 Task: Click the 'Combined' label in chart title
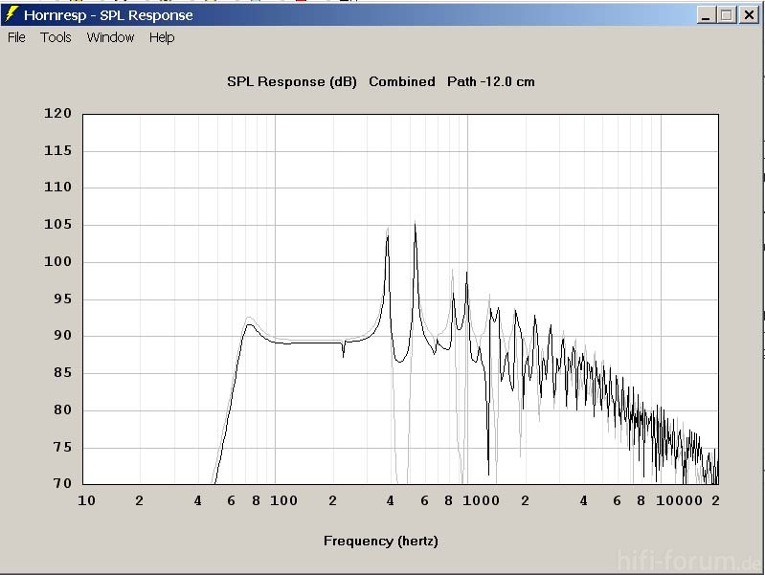pos(402,81)
